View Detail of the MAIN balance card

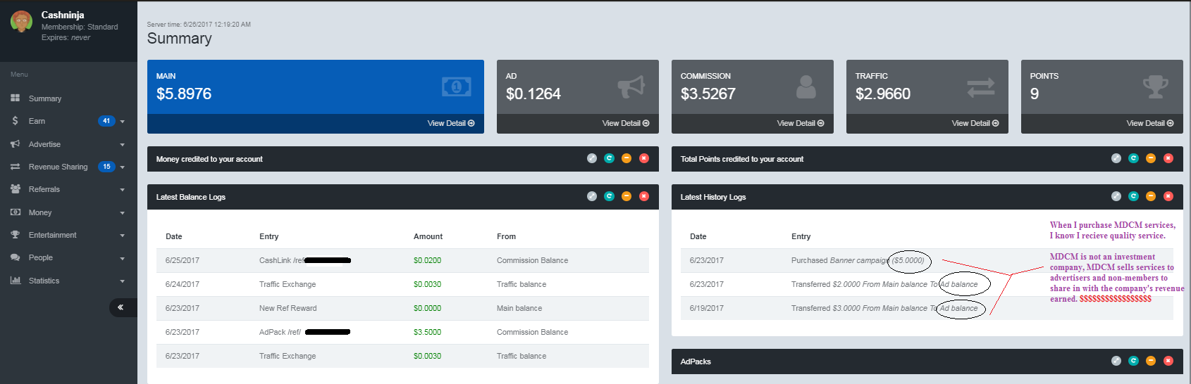[451, 123]
